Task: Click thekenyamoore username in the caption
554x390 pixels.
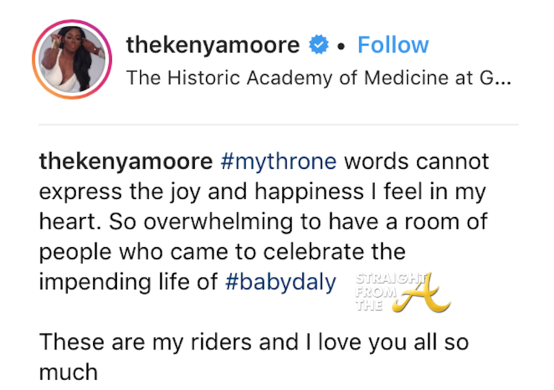Action: coord(126,161)
